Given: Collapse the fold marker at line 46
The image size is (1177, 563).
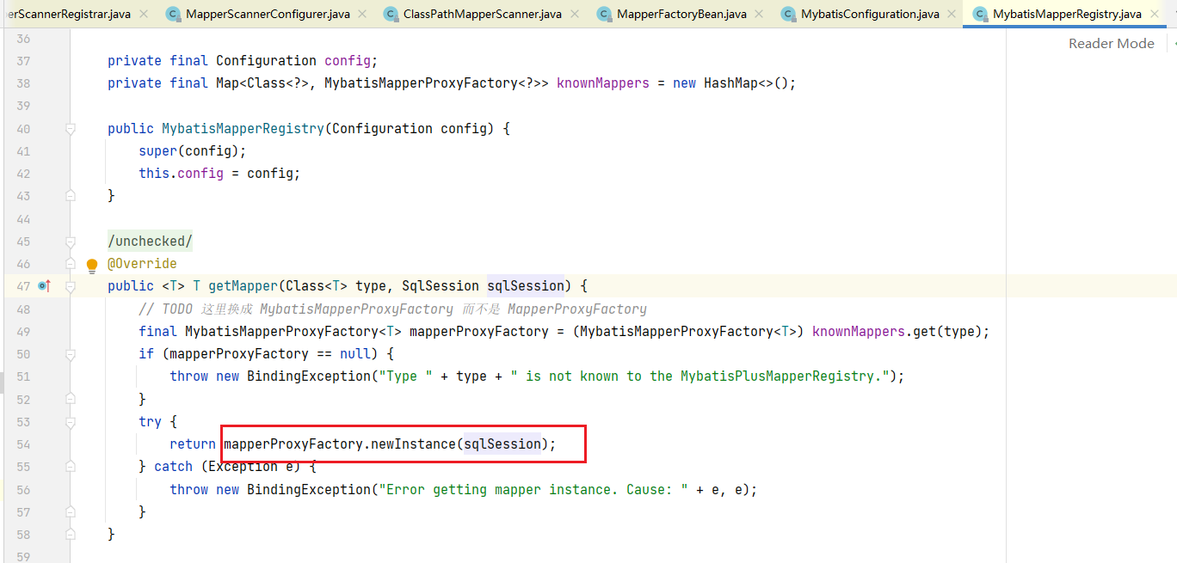Looking at the screenshot, I should (71, 264).
